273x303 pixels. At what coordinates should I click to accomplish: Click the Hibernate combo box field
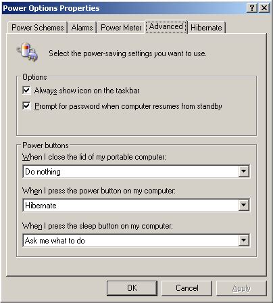tap(131, 206)
